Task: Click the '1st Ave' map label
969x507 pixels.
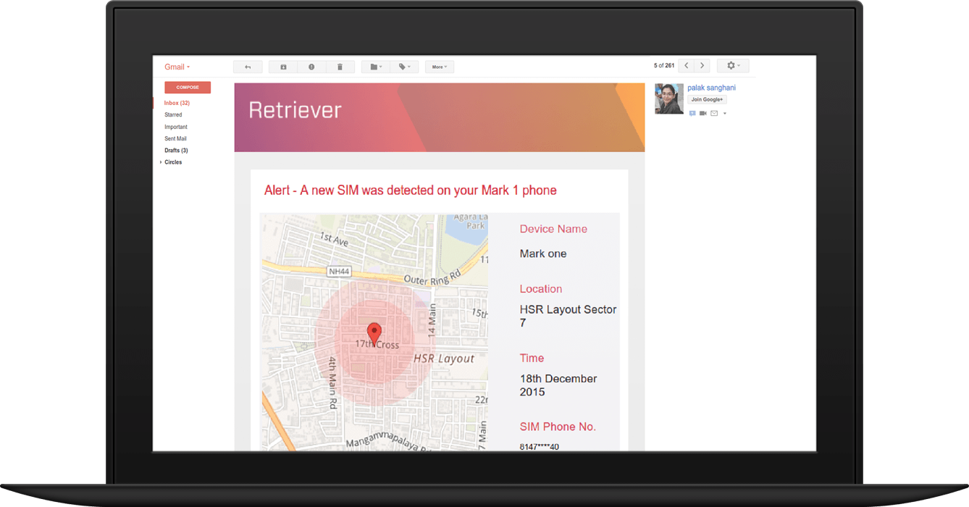Action: 335,240
